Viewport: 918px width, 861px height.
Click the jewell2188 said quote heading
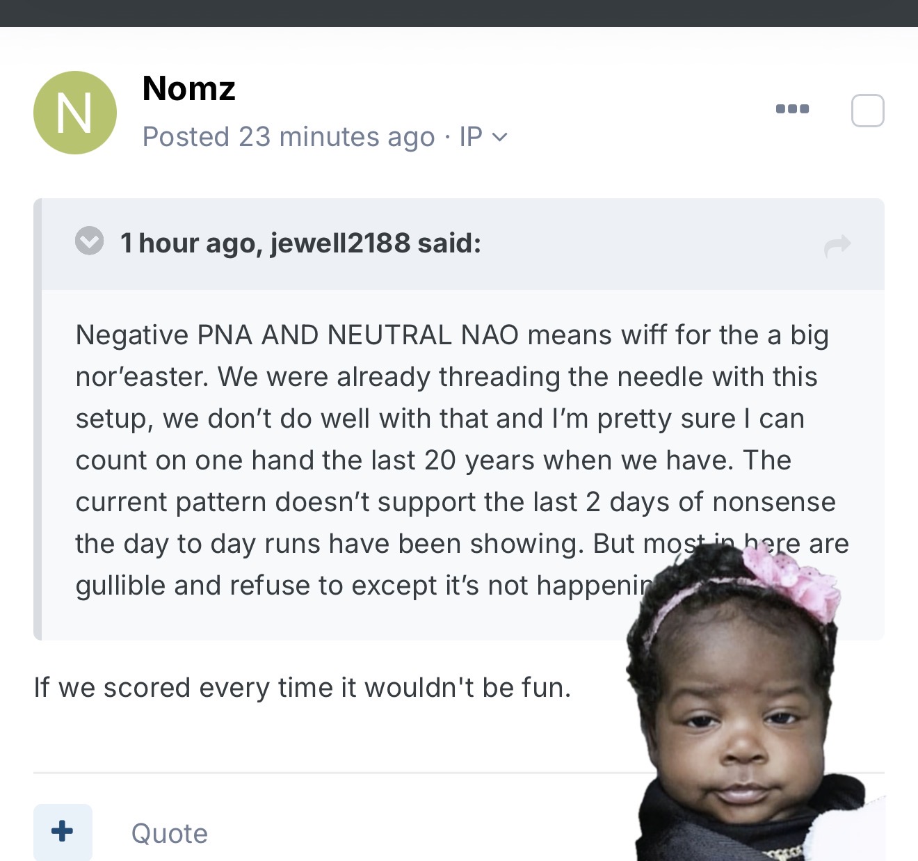(300, 243)
